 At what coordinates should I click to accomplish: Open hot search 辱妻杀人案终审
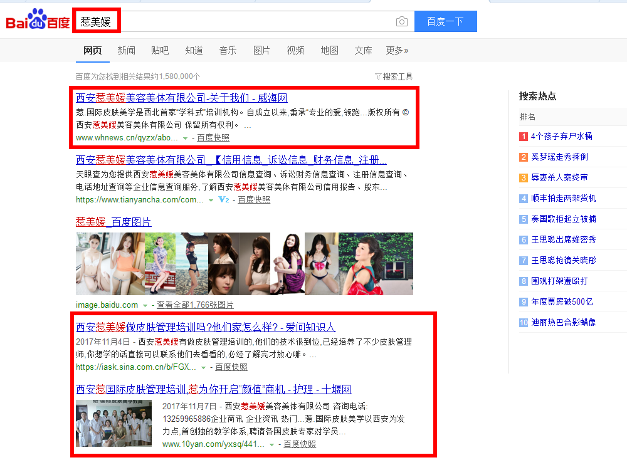point(559,177)
